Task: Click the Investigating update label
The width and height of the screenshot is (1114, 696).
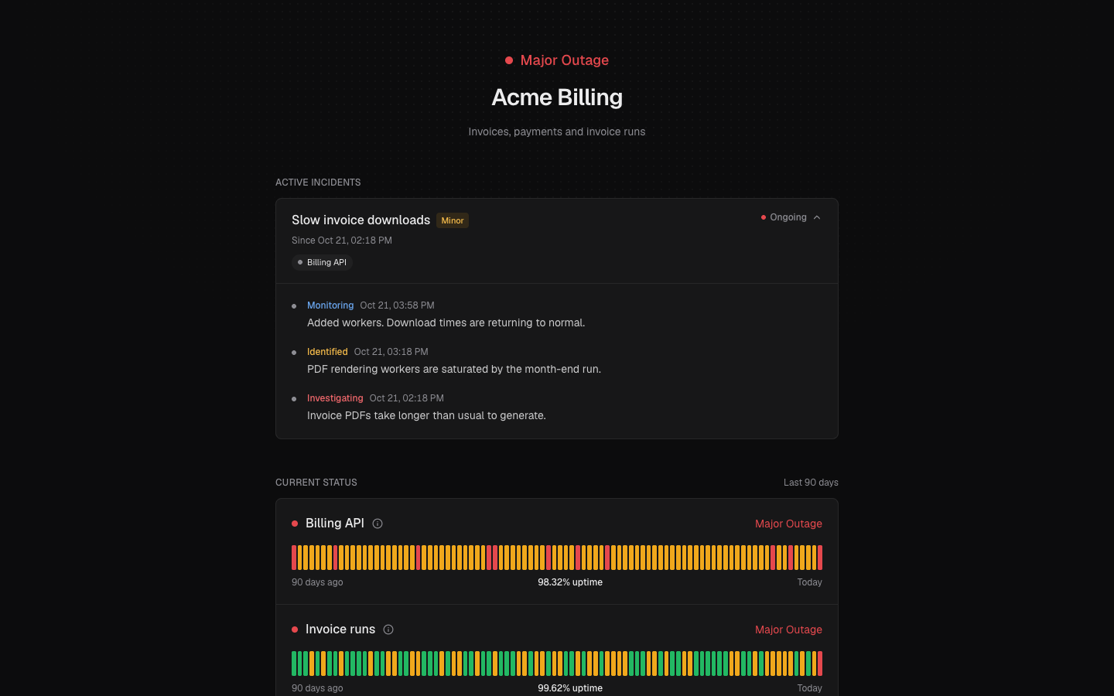Action: pos(335,398)
